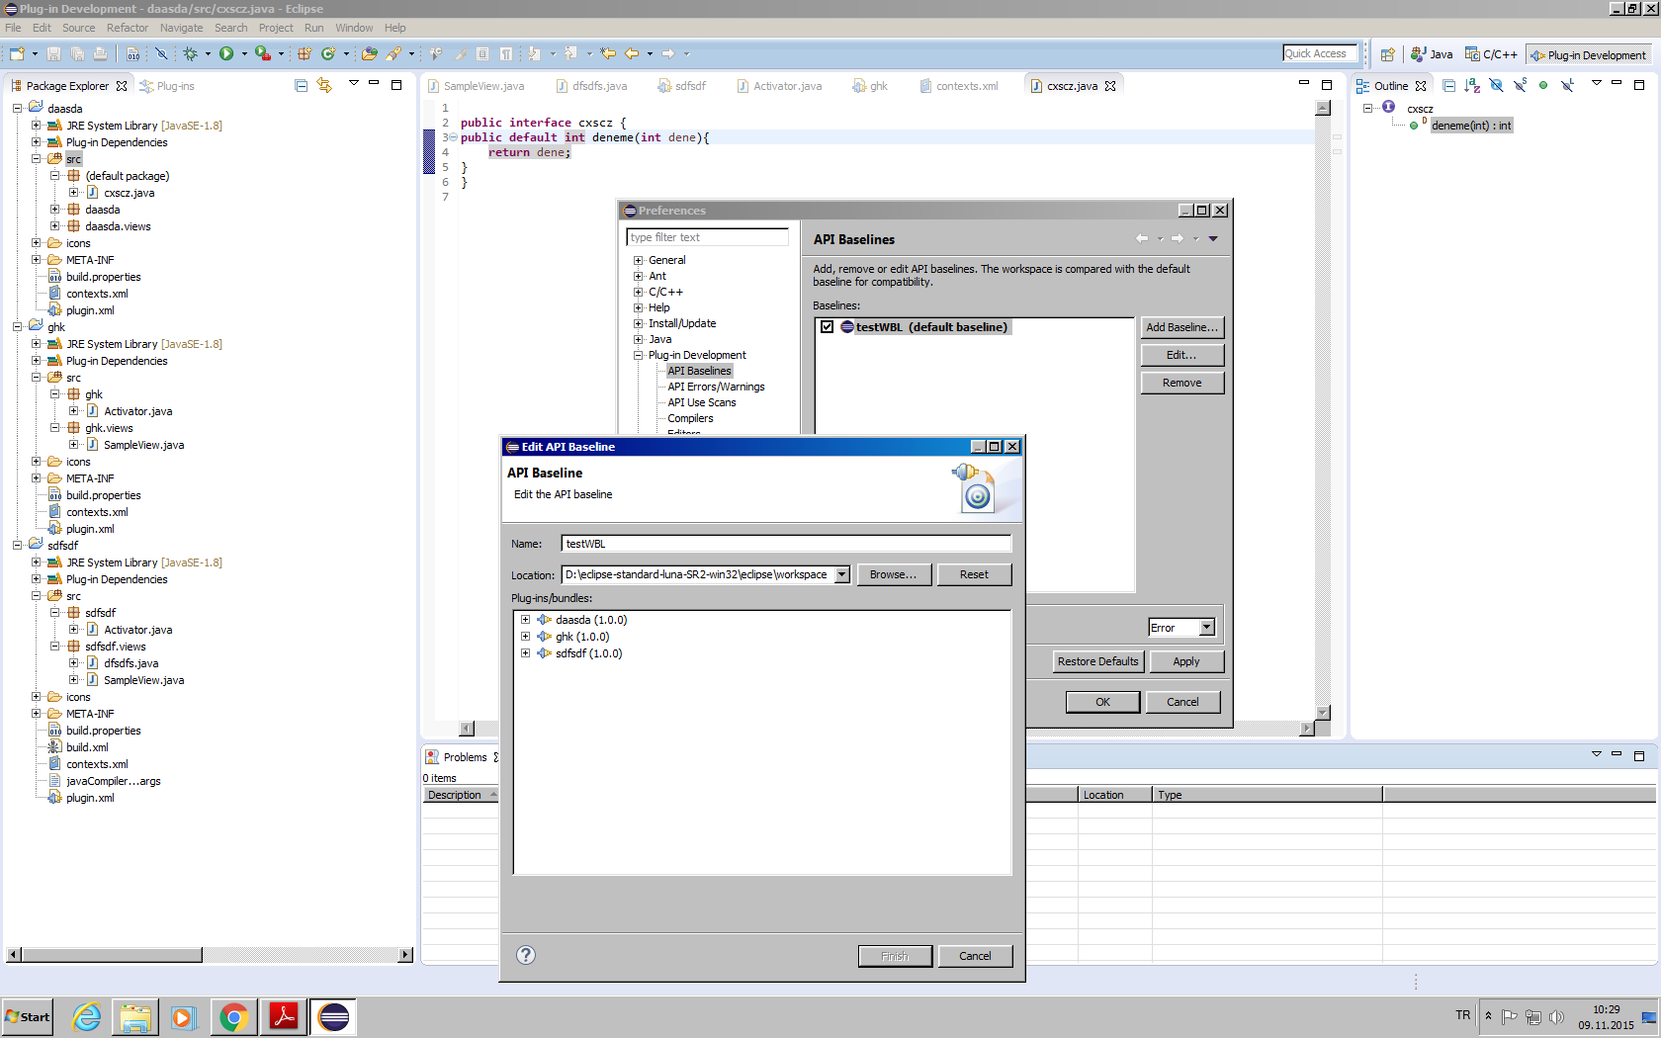Click Open Perspective icon
Viewport: 1661px width, 1038px height.
pyautogui.click(x=1388, y=54)
